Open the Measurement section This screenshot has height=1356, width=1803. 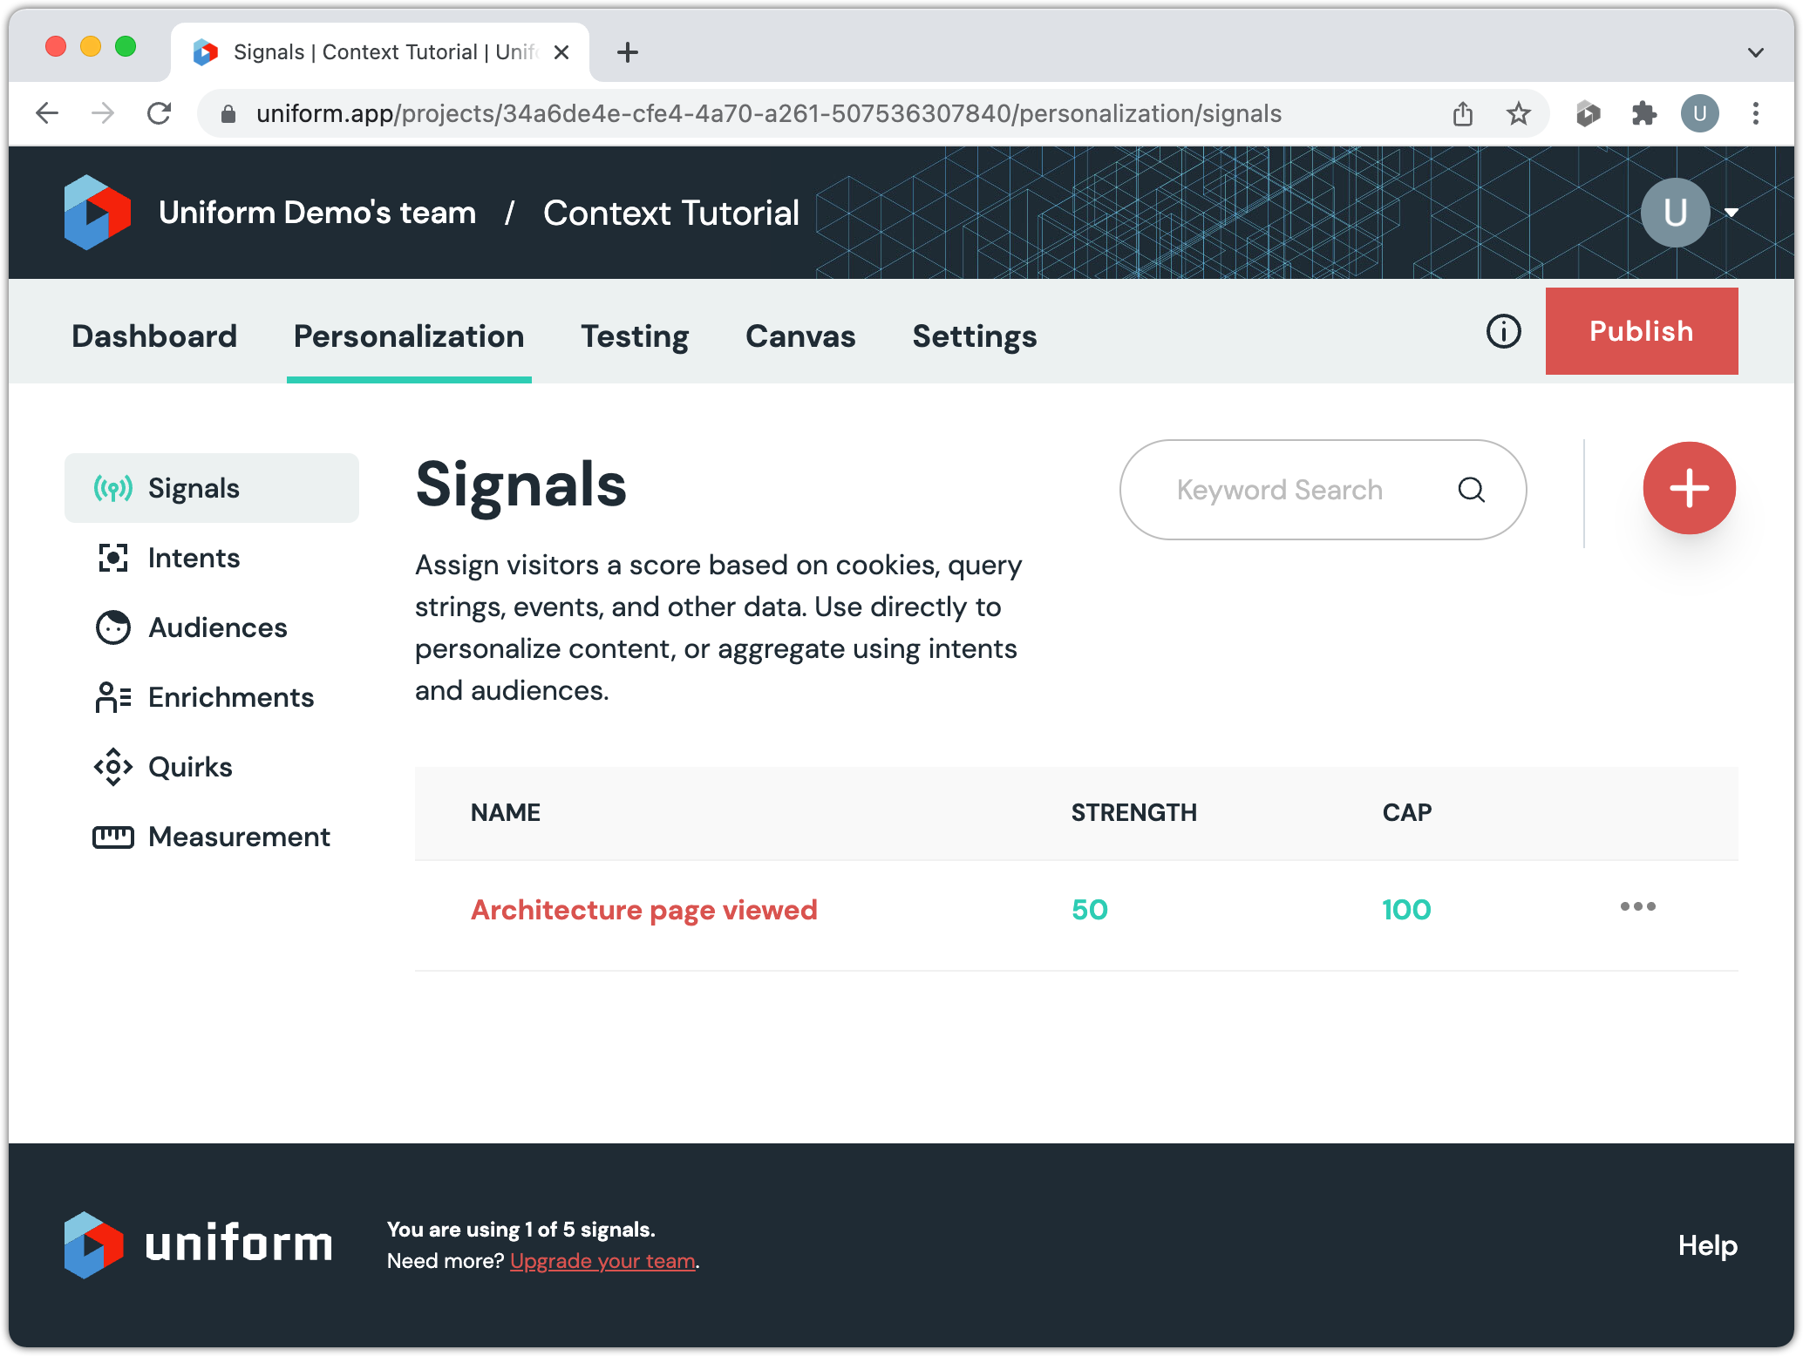(x=239, y=837)
